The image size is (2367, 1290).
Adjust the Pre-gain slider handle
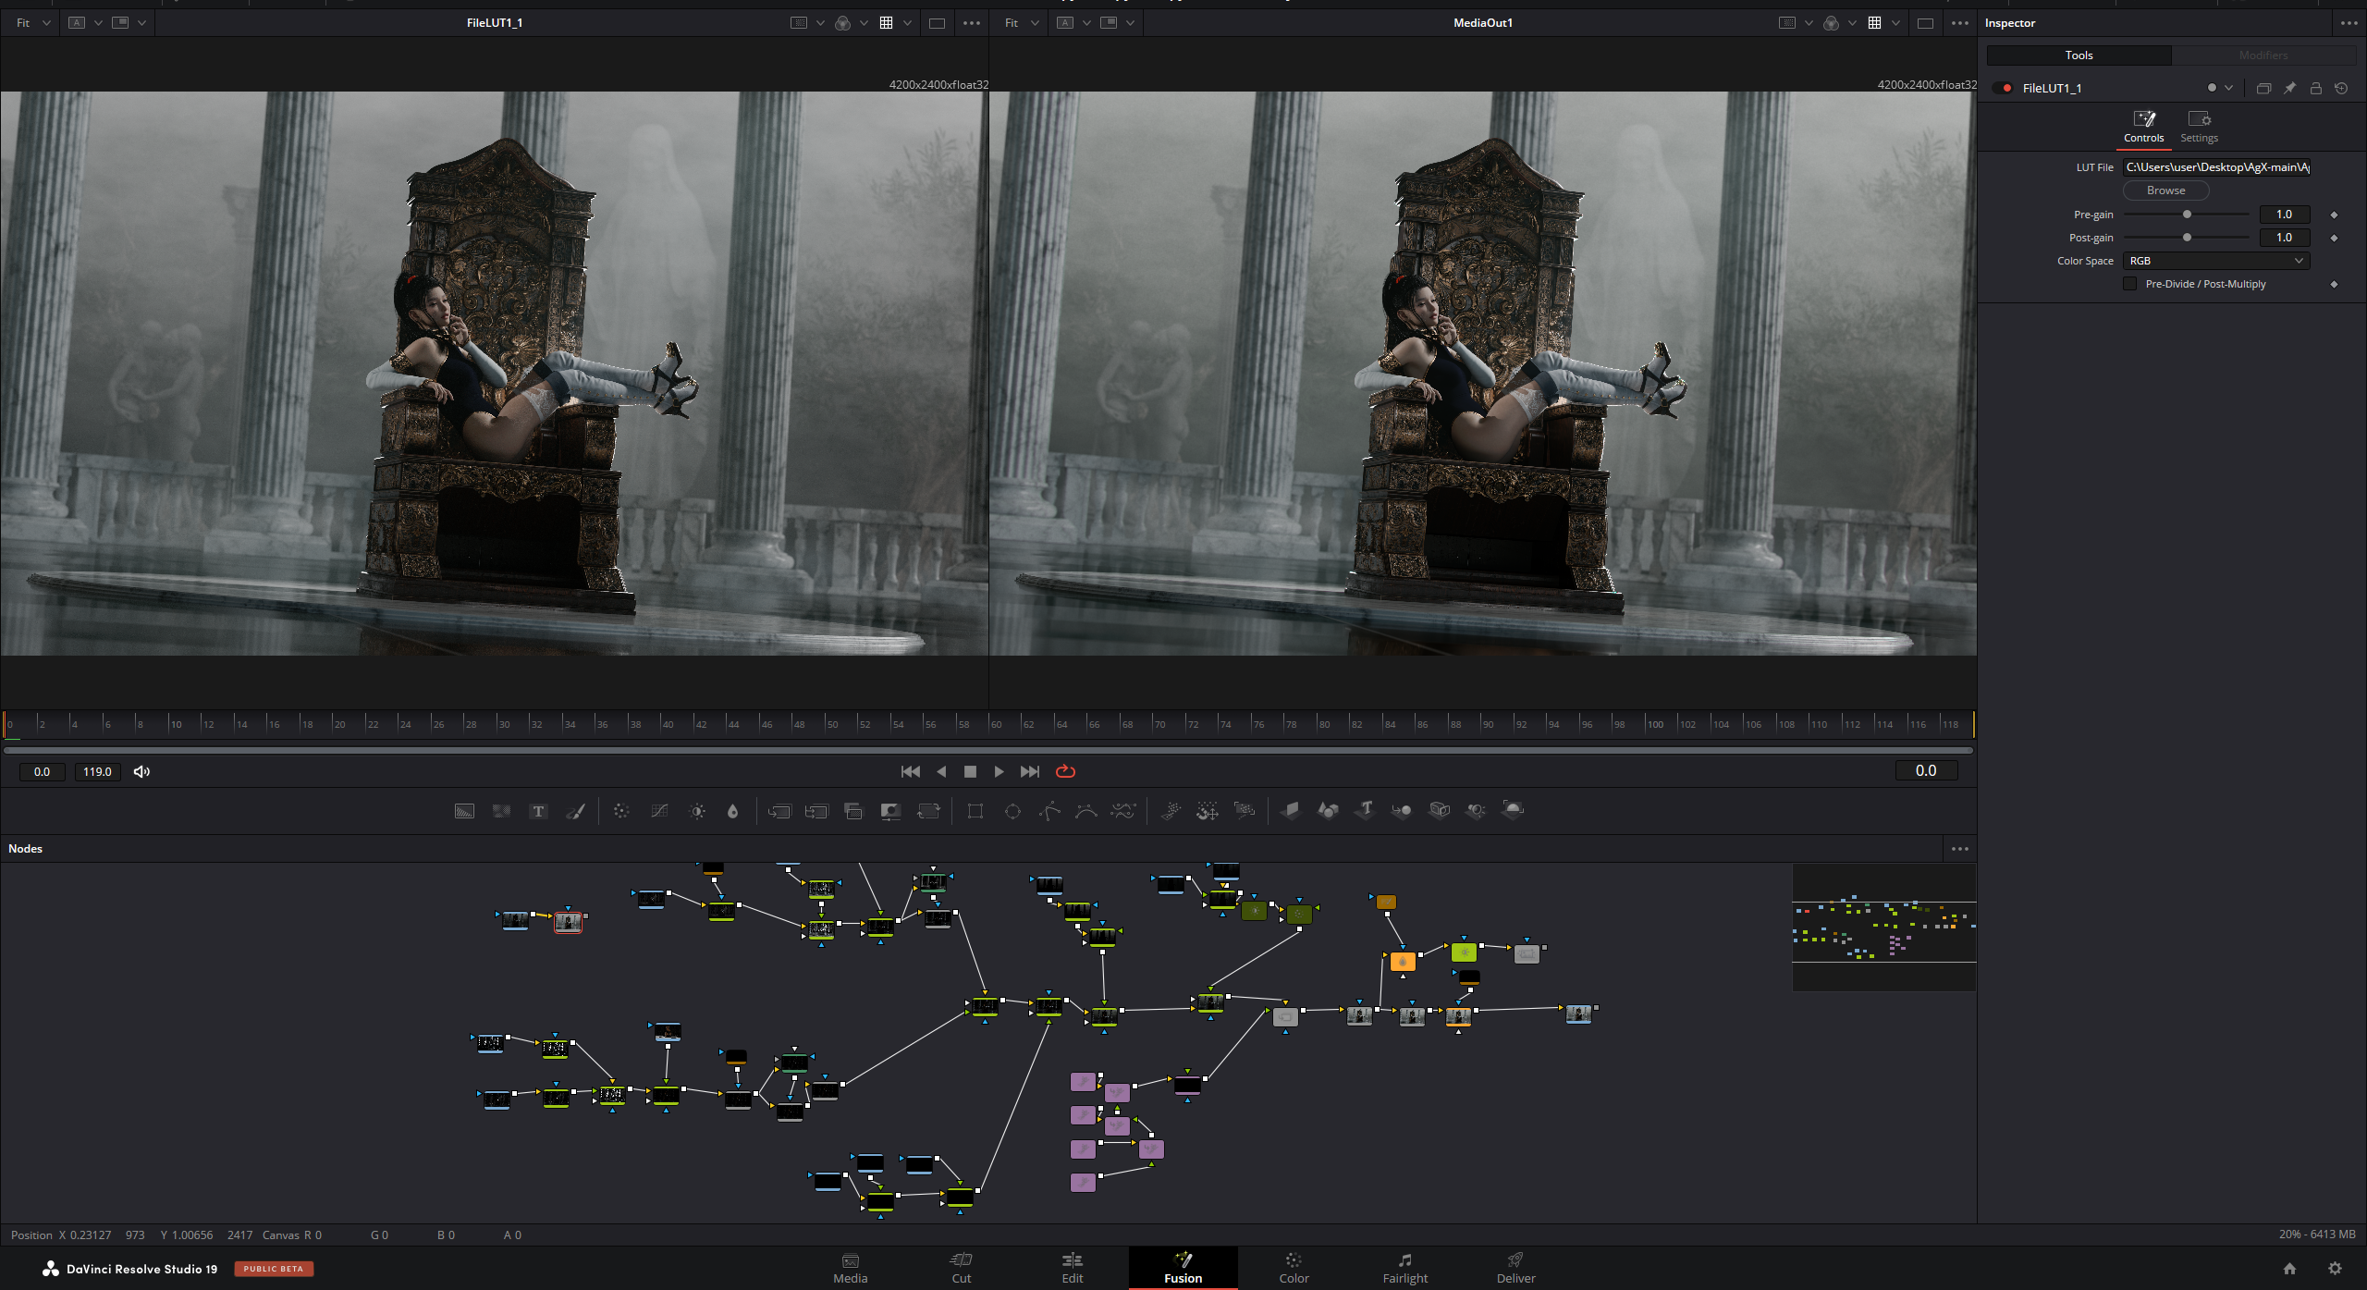pyautogui.click(x=2187, y=215)
